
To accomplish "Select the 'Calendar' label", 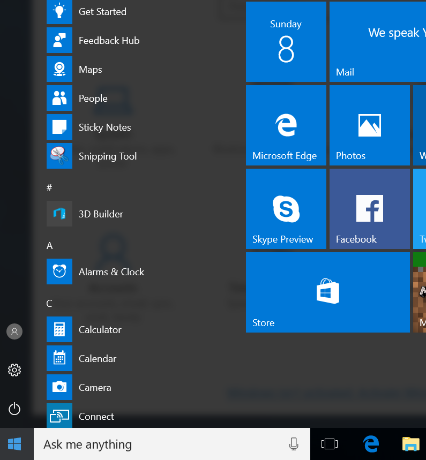I will pos(98,358).
